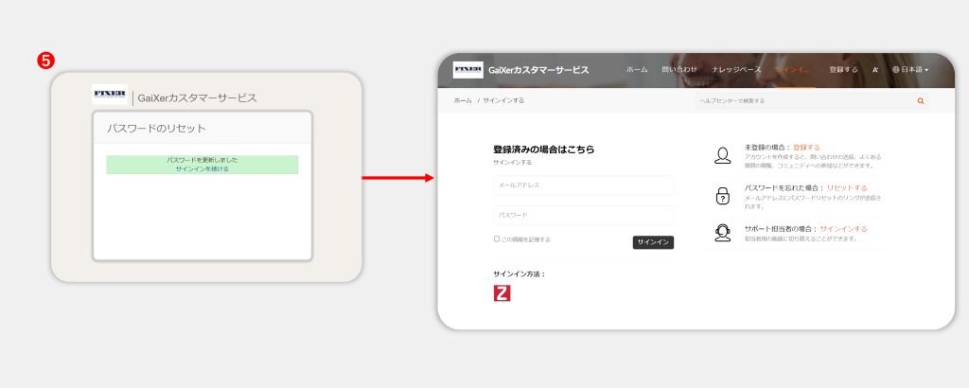Click the support agent headset icon

[723, 233]
